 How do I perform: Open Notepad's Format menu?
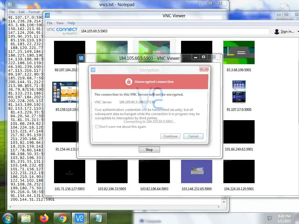34,12
